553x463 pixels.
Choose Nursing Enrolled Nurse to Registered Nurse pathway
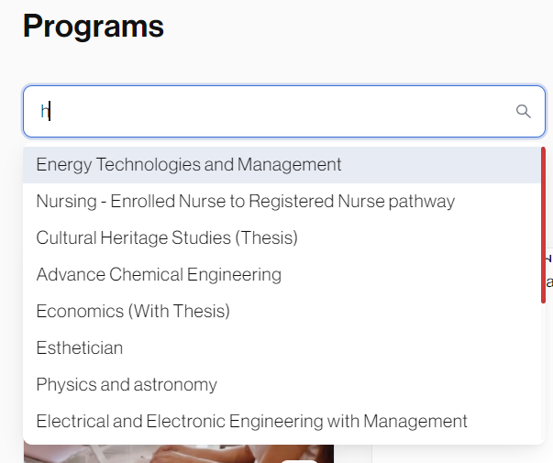[x=245, y=202]
